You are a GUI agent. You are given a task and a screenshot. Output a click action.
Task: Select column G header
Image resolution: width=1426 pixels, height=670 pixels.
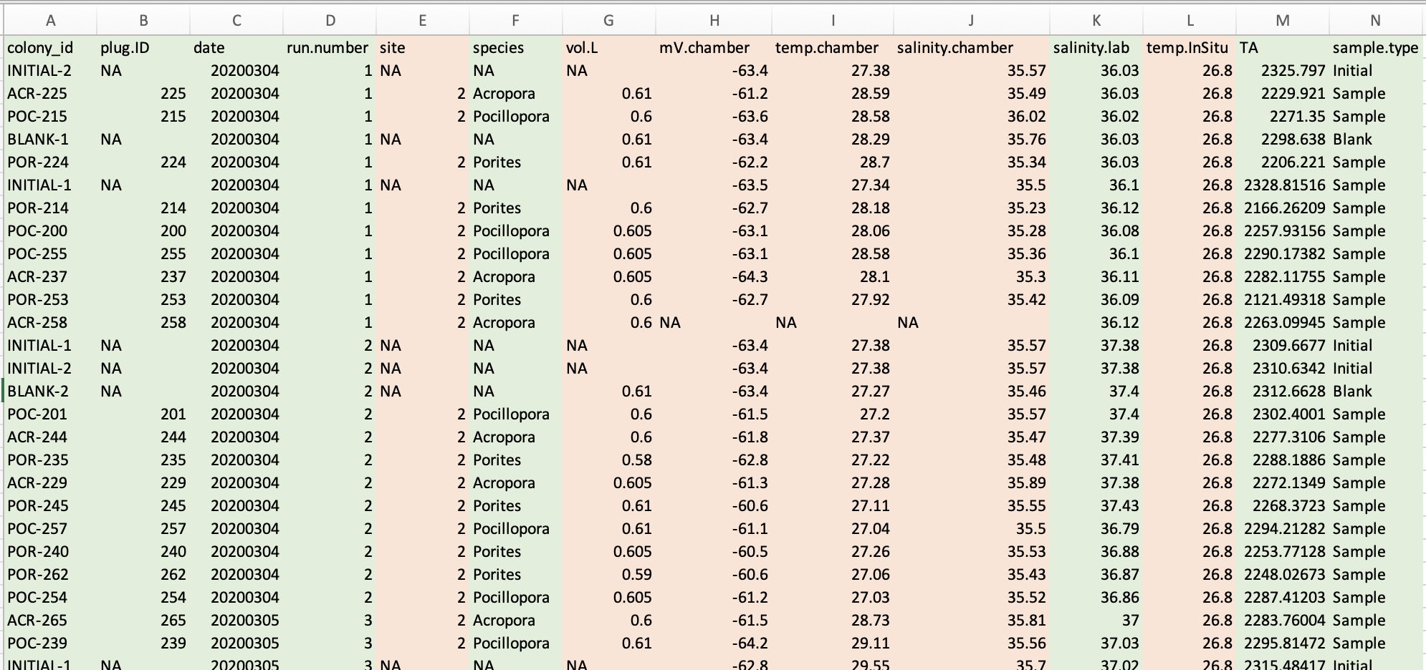[x=609, y=21]
